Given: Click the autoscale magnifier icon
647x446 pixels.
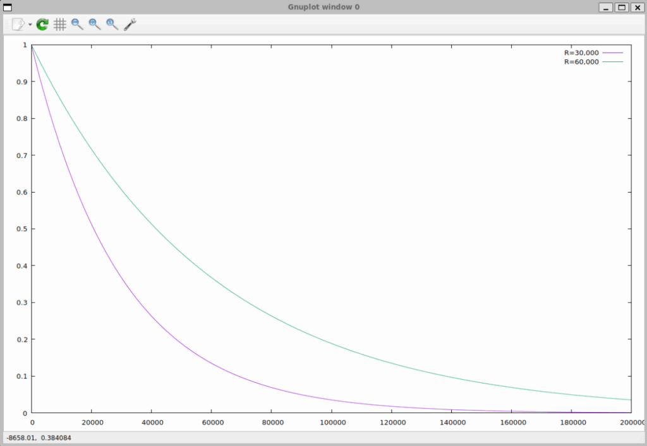Looking at the screenshot, I should 112,25.
